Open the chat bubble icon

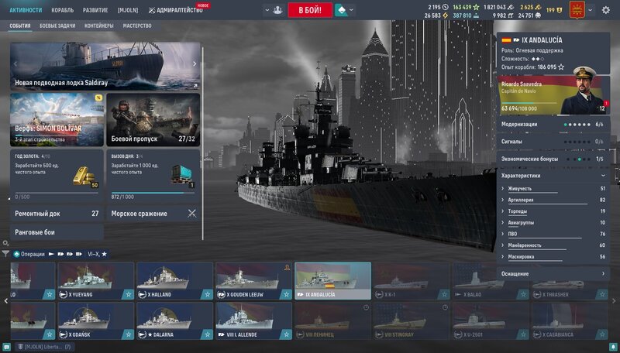click(x=7, y=347)
